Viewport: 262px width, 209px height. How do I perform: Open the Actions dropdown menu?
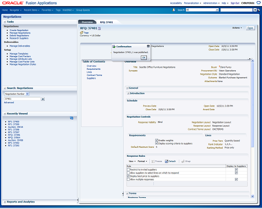coord(237,28)
